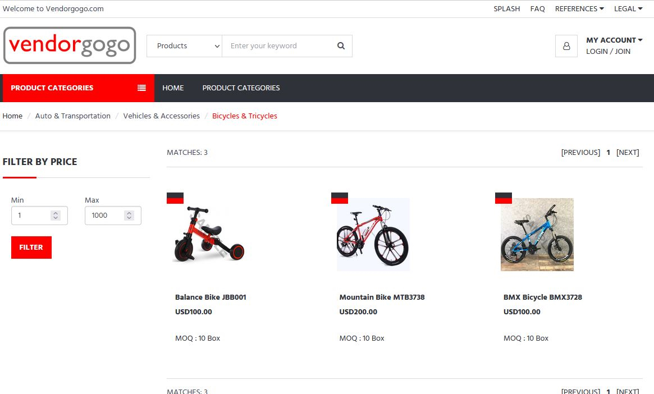Click the flag badge above BMX Bicycle
This screenshot has width=654, height=394.
click(x=504, y=198)
